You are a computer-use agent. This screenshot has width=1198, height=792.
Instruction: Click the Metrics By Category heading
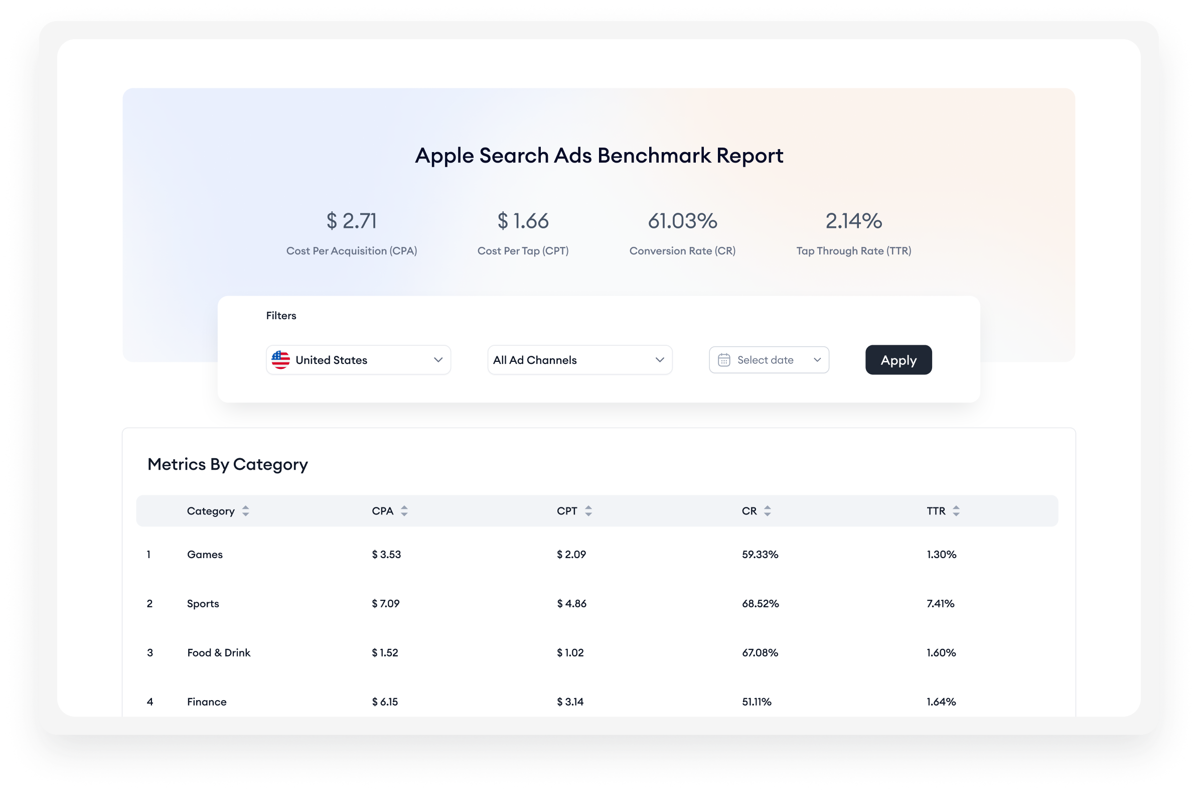(227, 464)
